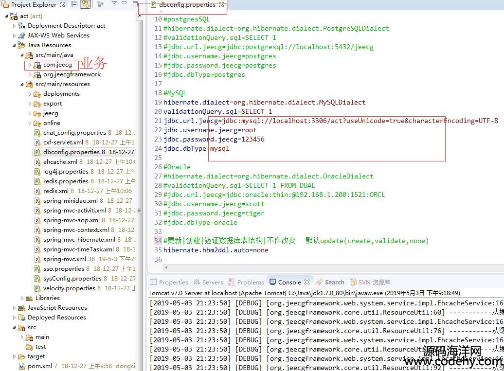The height and width of the screenshot is (371, 504).
Task: Click the editor horizontal scrollbar left arrow
Action: click(166, 267)
